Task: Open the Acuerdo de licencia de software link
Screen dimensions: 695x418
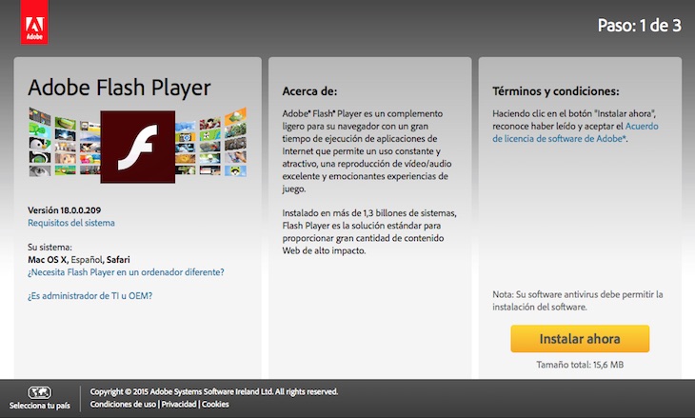Action: point(575,132)
